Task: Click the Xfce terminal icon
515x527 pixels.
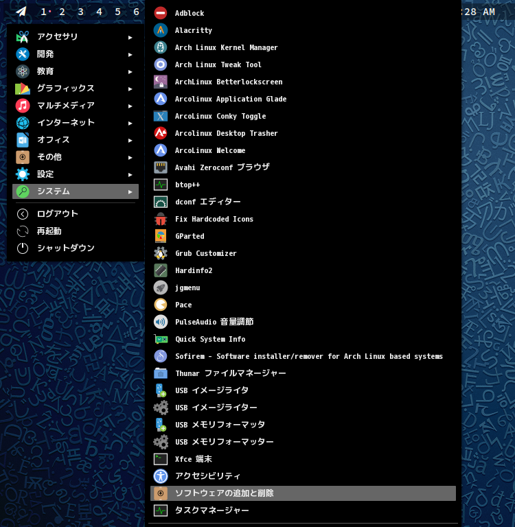Action: click(161, 459)
